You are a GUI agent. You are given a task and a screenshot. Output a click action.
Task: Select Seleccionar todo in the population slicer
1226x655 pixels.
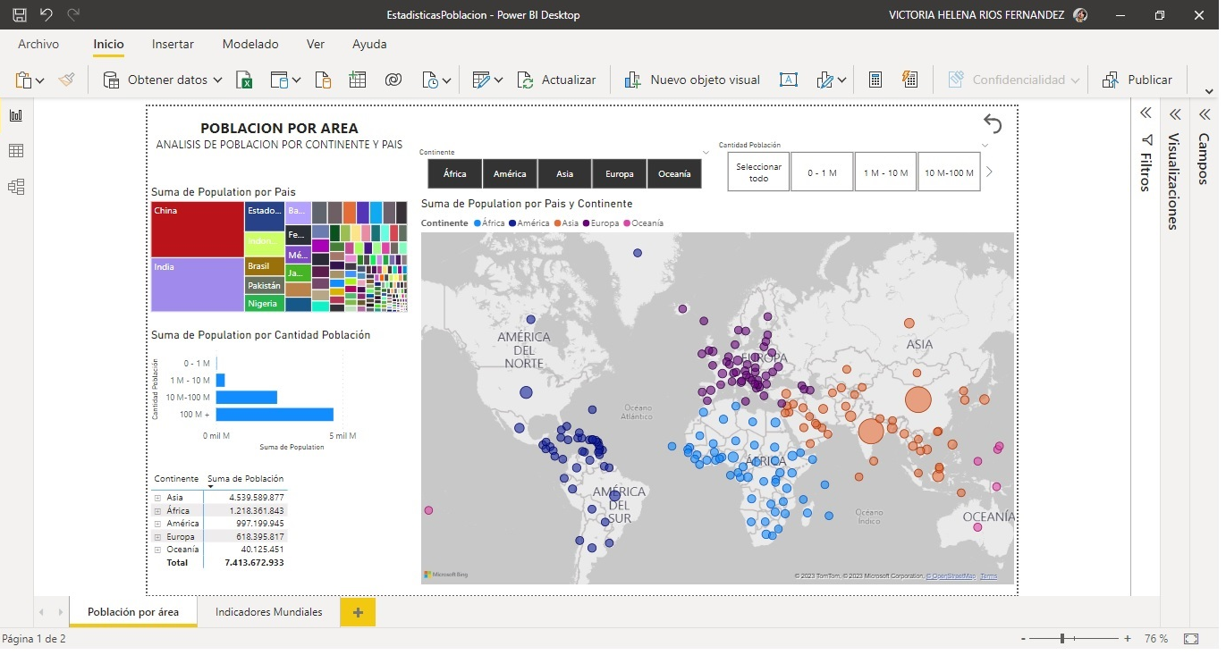757,171
